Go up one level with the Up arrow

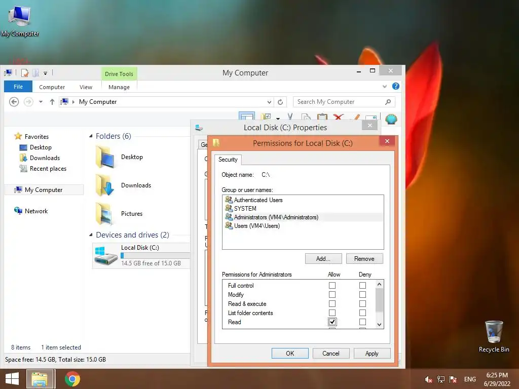[52, 102]
